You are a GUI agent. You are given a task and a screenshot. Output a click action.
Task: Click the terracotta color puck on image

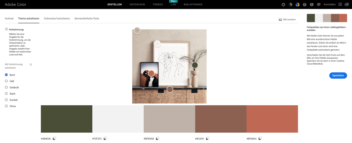coord(151,73)
